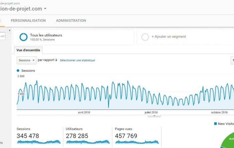Click the blue segment circle icon
Image resolution: width=234 pixels, height=148 pixels.
(x=23, y=37)
